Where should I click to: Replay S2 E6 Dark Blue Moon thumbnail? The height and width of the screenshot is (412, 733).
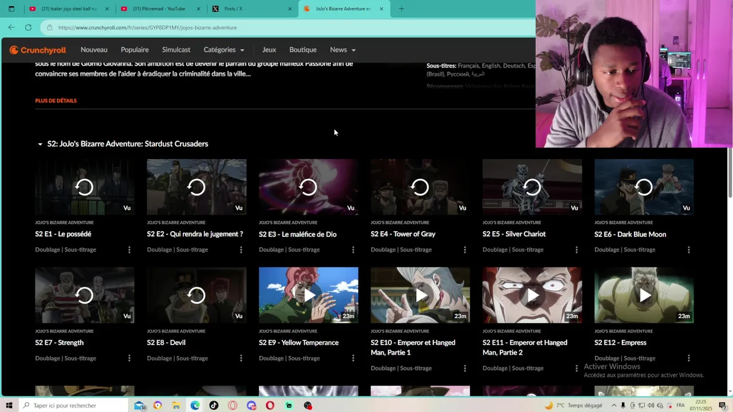point(644,187)
